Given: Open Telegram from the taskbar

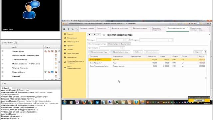Looking at the screenshot, I should [x=97, y=102].
